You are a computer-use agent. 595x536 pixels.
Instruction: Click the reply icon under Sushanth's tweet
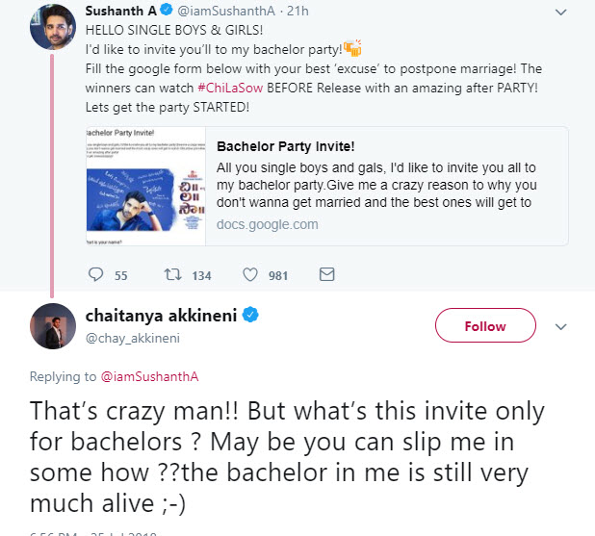[x=95, y=275]
